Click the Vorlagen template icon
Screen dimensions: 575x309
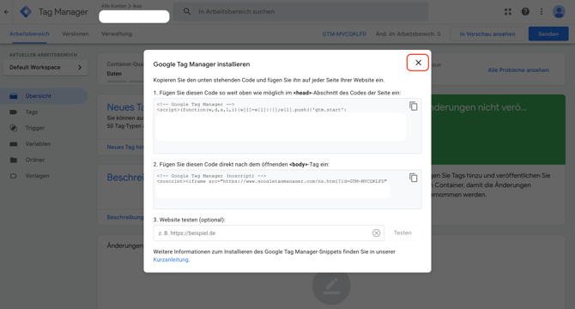pos(14,176)
